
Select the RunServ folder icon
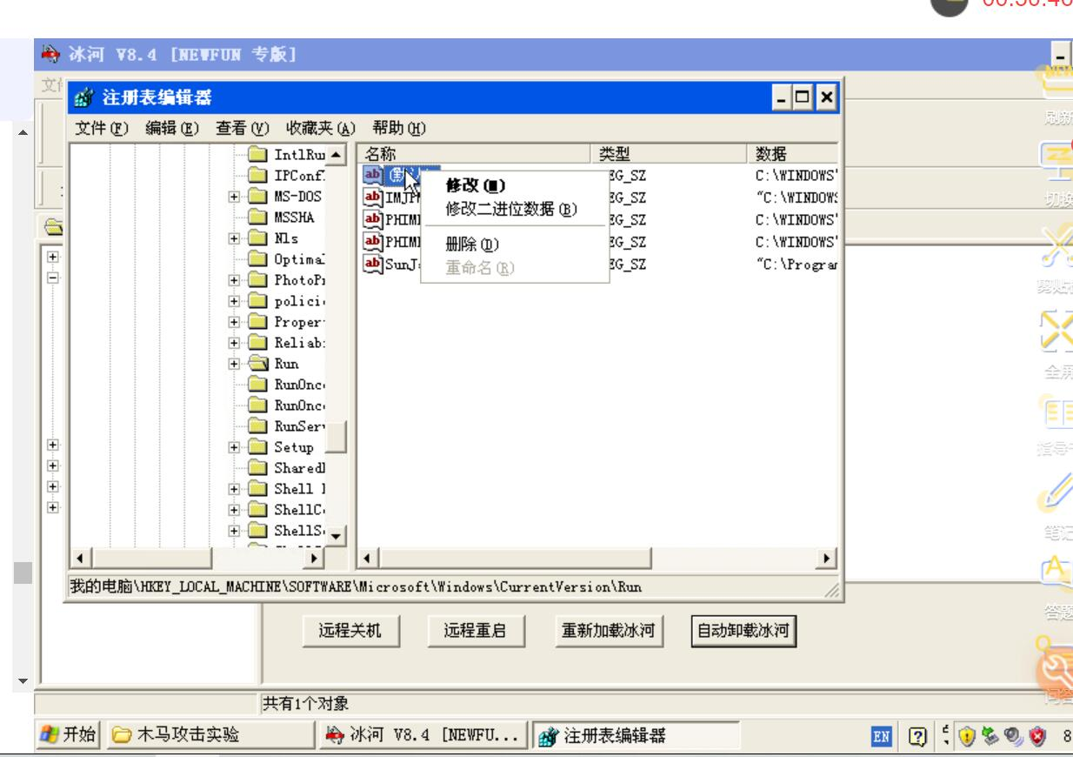click(x=258, y=428)
